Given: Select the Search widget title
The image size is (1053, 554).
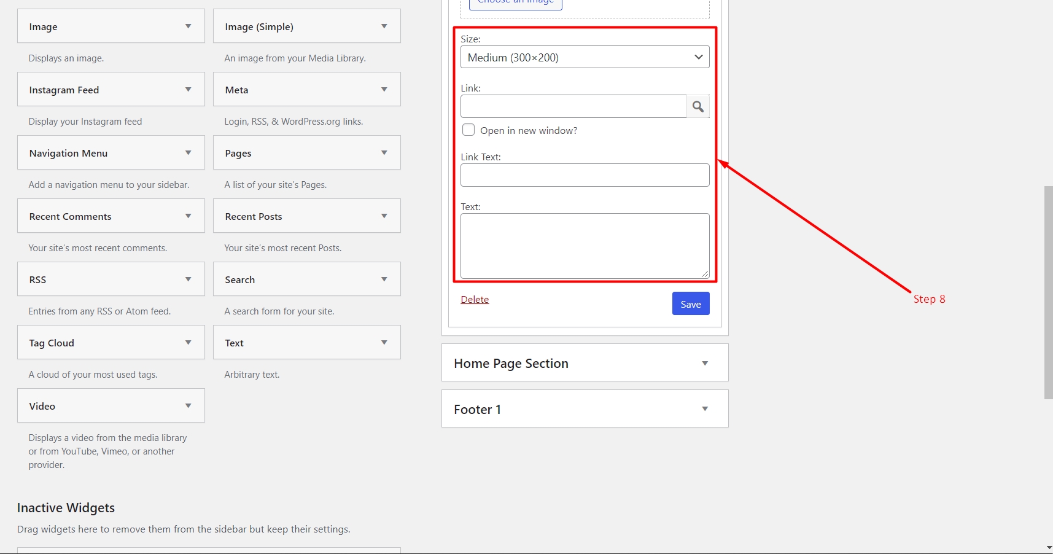Looking at the screenshot, I should tap(239, 280).
